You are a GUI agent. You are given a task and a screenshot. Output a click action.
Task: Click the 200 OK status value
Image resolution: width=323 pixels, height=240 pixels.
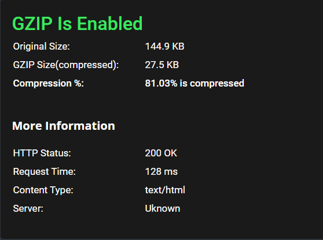tap(161, 153)
